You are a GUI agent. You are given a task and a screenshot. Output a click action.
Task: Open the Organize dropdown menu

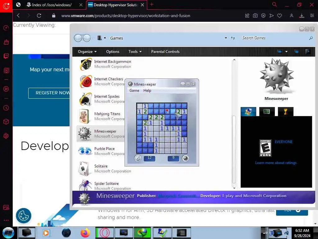point(87,52)
